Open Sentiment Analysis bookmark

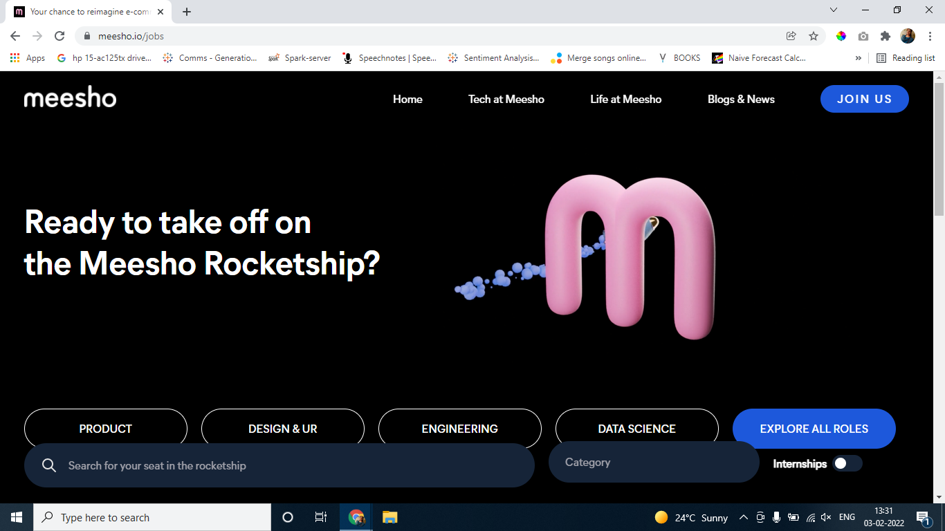click(x=494, y=58)
